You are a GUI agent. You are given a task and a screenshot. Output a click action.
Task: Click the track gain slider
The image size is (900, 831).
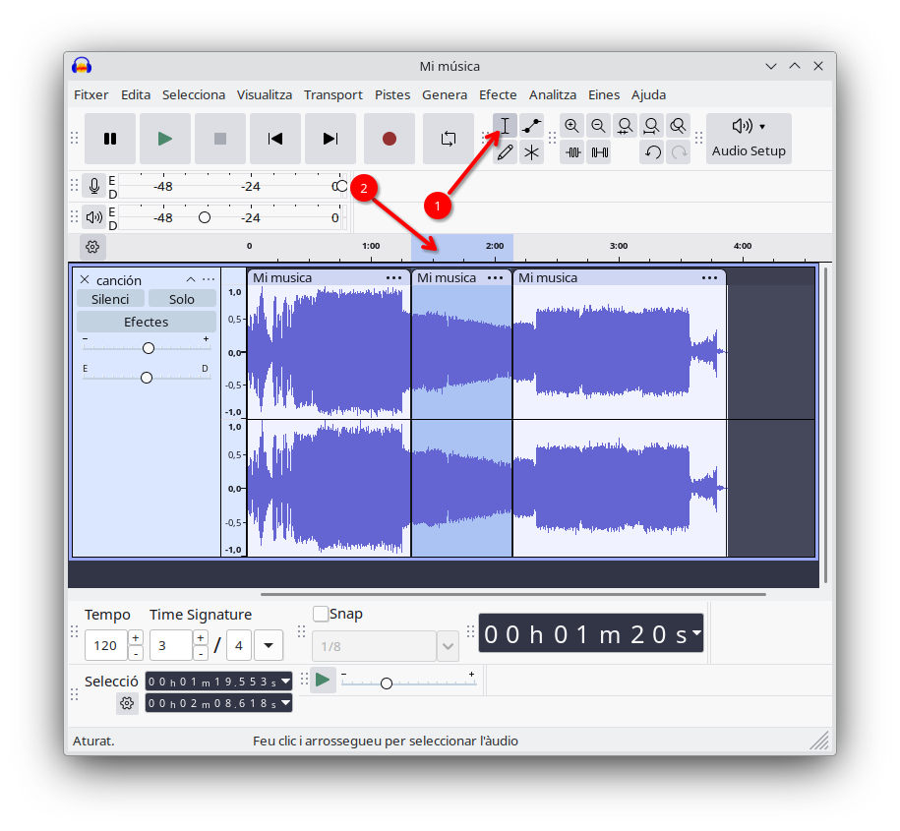point(149,348)
